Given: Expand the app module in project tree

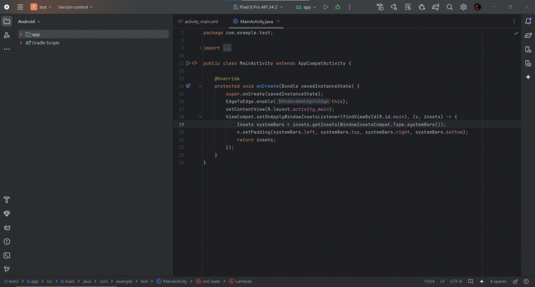Looking at the screenshot, I should [x=20, y=34].
